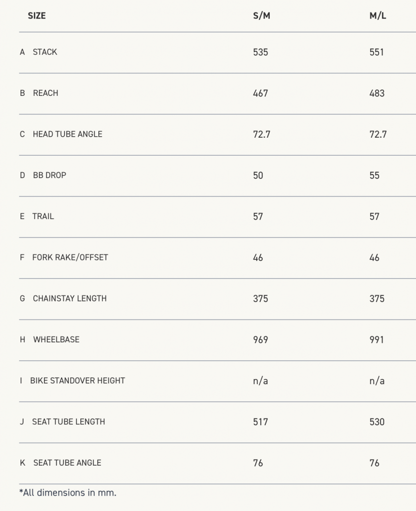Select the M/L BB drop value 55
416x511 pixels.
point(374,175)
